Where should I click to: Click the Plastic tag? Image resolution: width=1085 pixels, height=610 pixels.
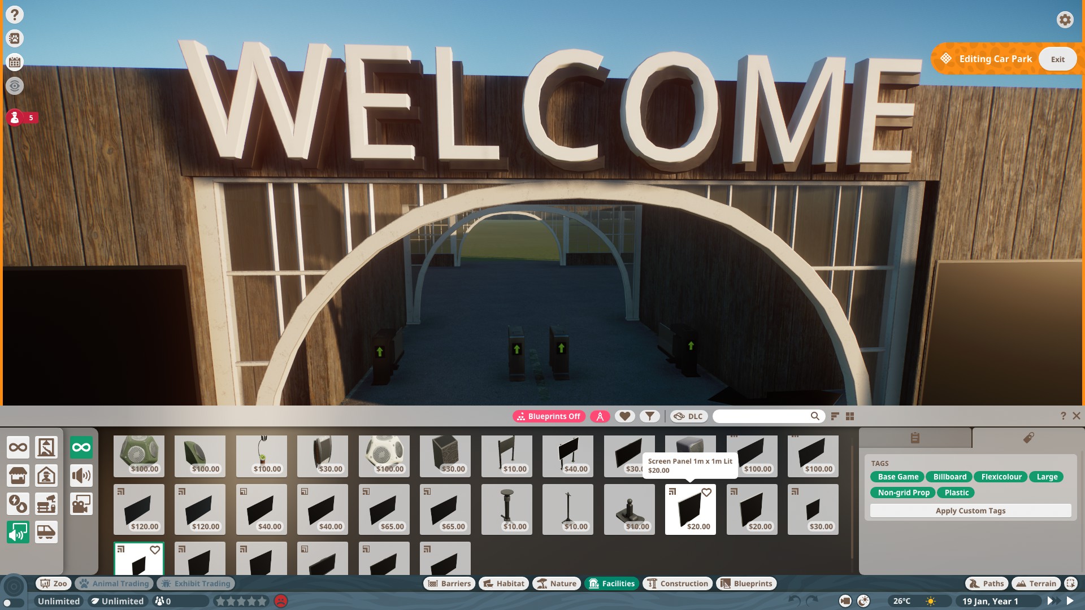coord(956,493)
